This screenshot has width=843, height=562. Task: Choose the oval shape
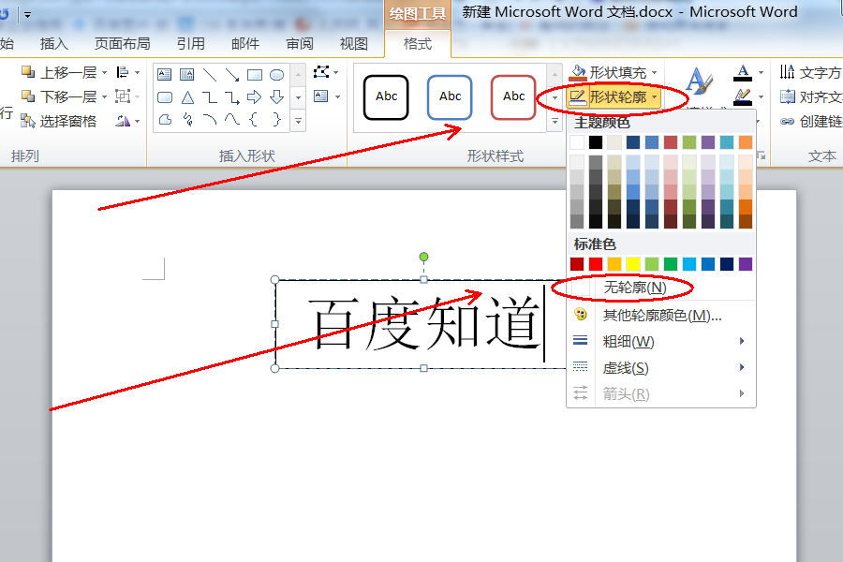pos(277,74)
